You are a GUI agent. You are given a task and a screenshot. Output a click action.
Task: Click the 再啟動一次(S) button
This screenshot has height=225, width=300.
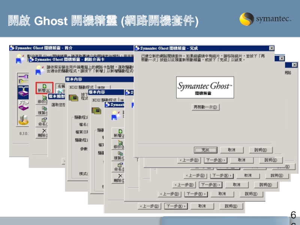pyautogui.click(x=205, y=107)
